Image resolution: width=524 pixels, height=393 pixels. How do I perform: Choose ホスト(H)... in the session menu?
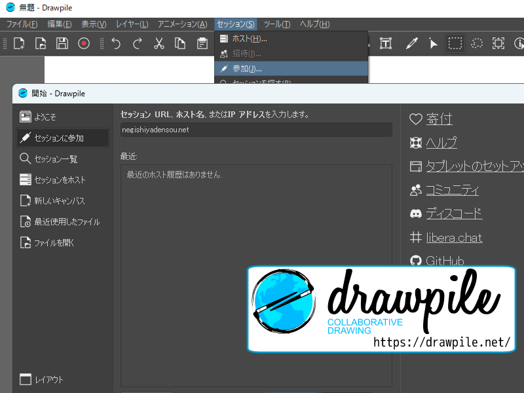click(x=291, y=39)
